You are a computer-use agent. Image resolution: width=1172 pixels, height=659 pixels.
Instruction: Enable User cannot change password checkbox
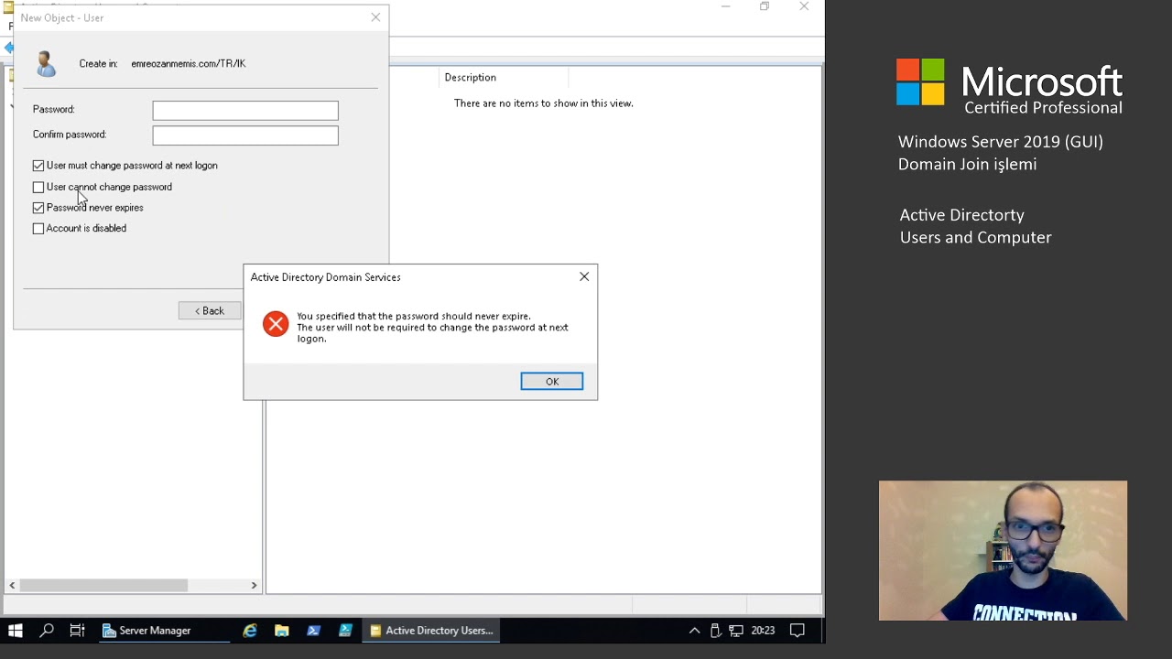[38, 187]
